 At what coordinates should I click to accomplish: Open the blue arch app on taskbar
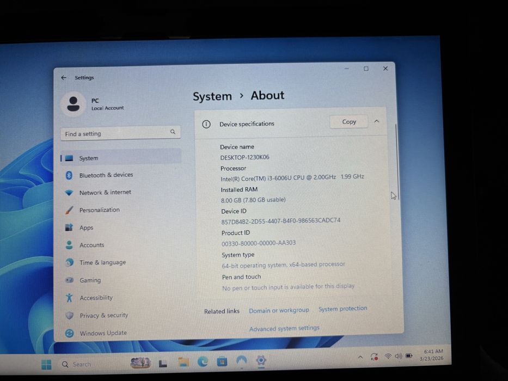click(241, 360)
